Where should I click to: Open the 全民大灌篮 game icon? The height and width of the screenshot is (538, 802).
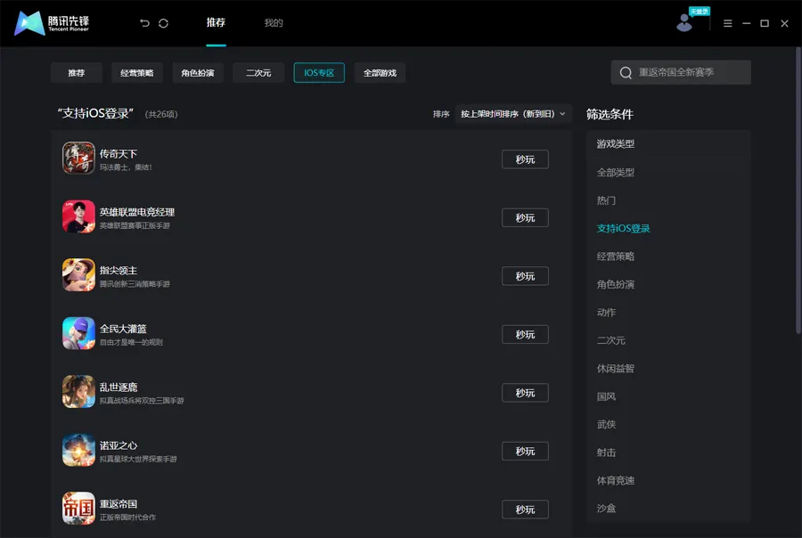click(78, 333)
